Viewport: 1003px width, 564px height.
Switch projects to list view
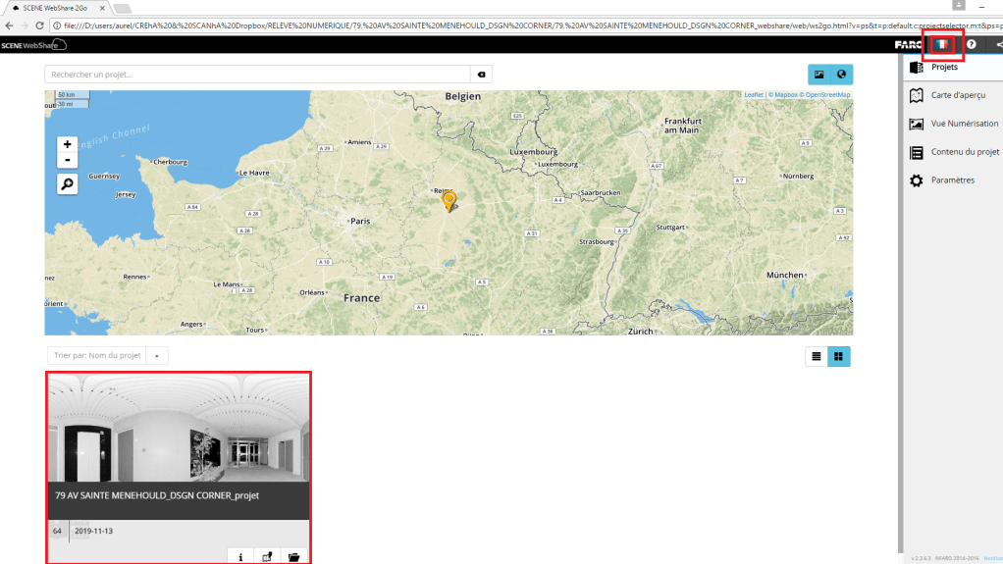[816, 356]
